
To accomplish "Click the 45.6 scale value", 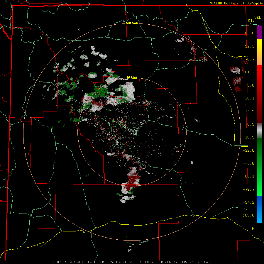I will coord(250,85).
